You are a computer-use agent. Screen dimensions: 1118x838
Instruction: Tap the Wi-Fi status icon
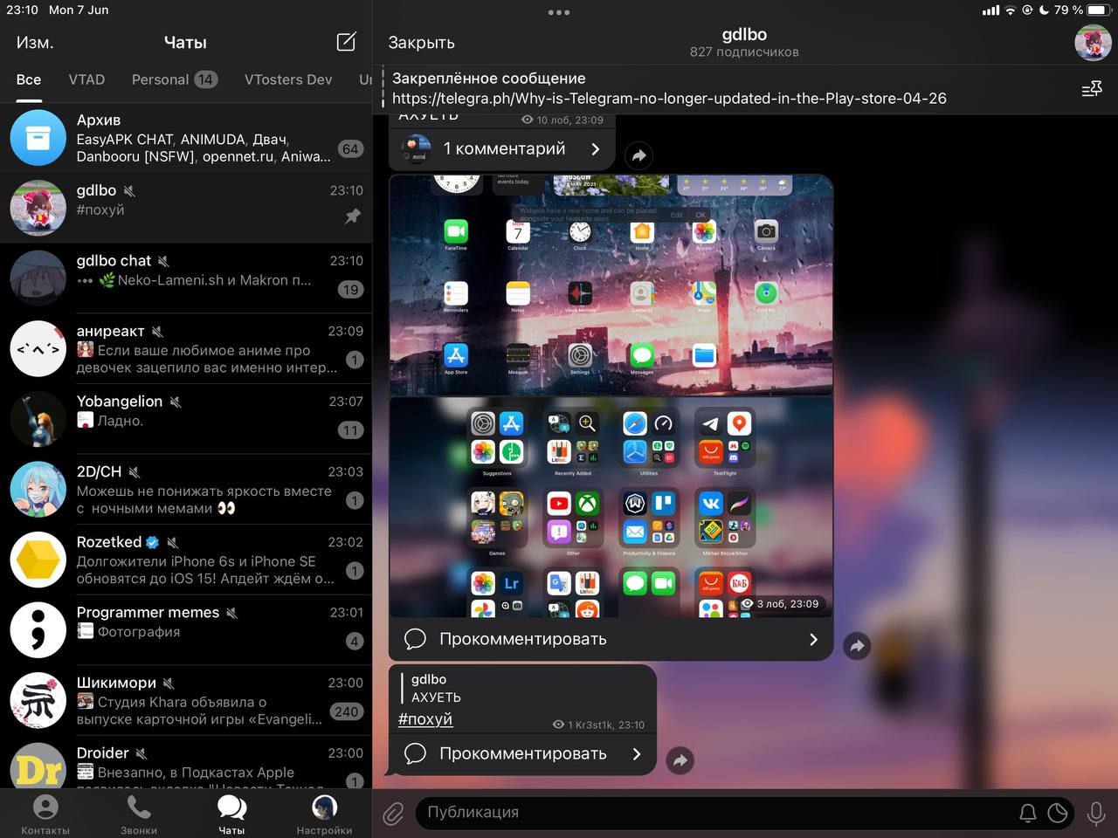pos(1011,10)
